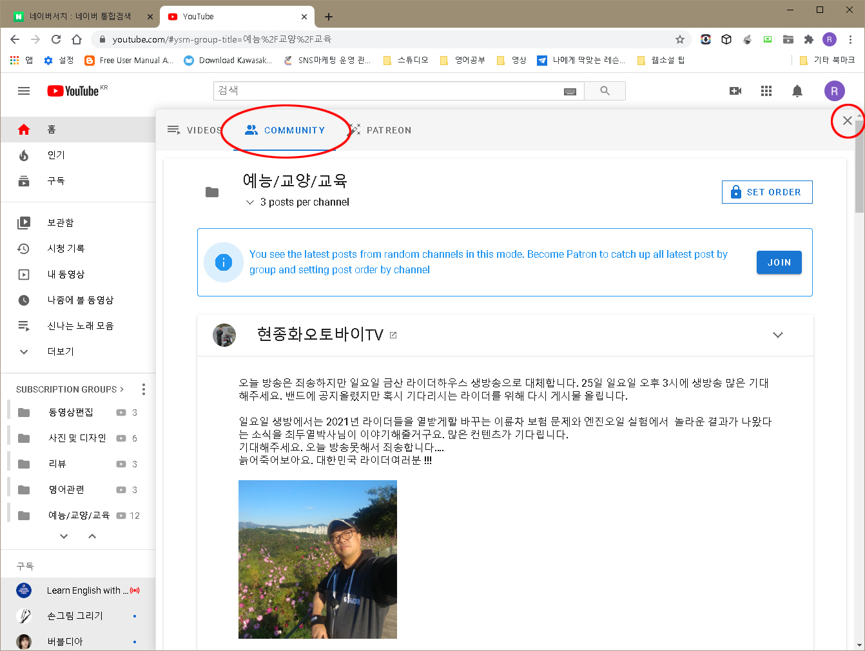This screenshot has height=651, width=865.
Task: Open the notifications bell
Action: coord(797,91)
